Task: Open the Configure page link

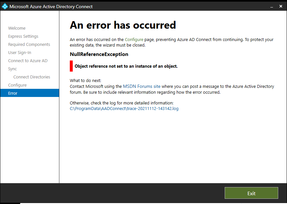Action: coord(134,39)
